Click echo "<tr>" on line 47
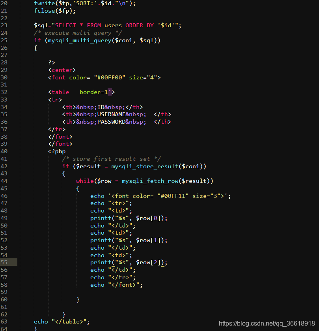 pos(111,203)
